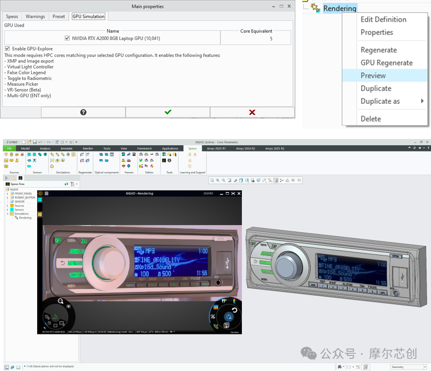Expand the Sensors tree node
Image resolution: width=431 pixels, height=371 pixels.
click(8, 209)
